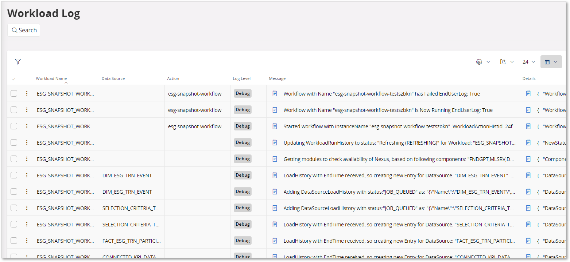Expand the page size 24 dropdown

(x=529, y=62)
